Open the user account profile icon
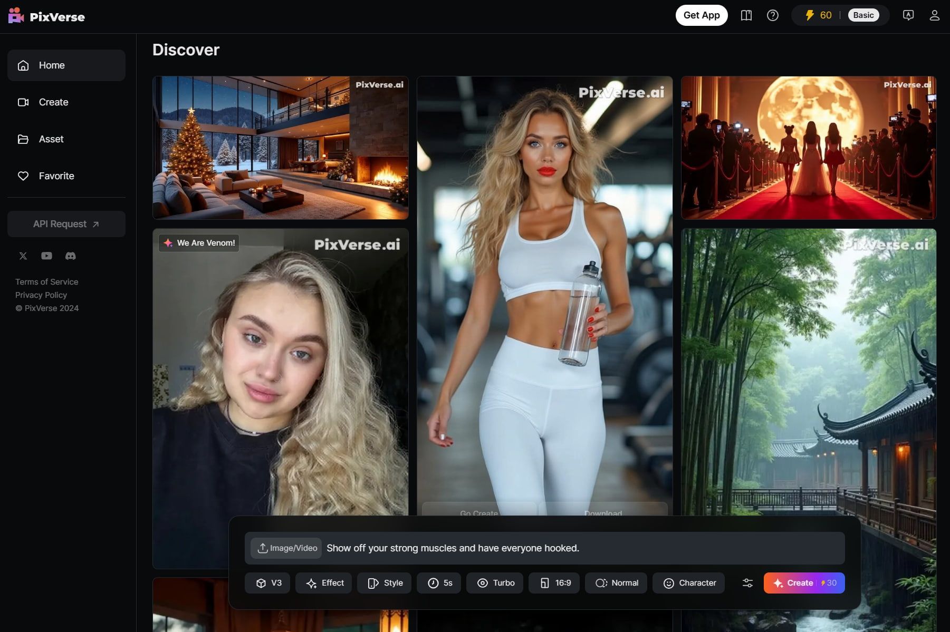The height and width of the screenshot is (632, 950). [x=934, y=15]
